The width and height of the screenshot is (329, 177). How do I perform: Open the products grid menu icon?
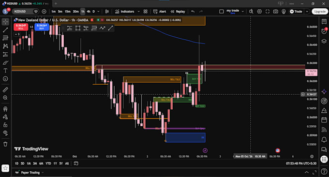[x=324, y=159]
